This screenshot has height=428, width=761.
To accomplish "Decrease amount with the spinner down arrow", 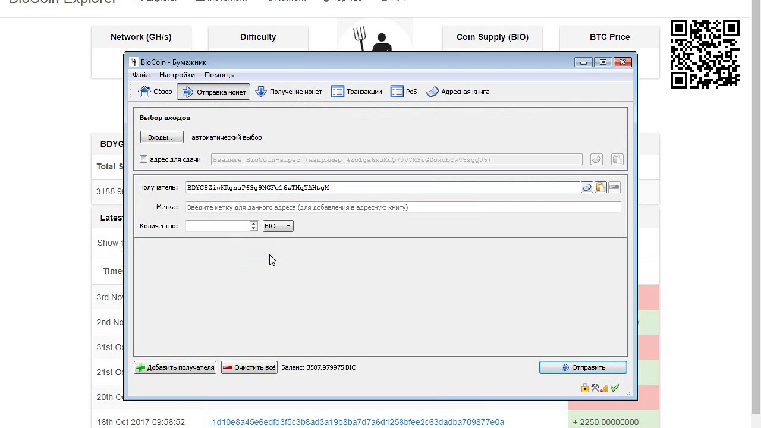I will click(254, 229).
